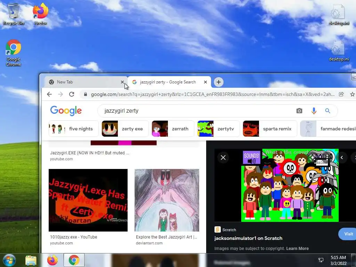Open the 1010jazzy.exe - YouTube result title
This screenshot has height=267, width=356.
74,237
